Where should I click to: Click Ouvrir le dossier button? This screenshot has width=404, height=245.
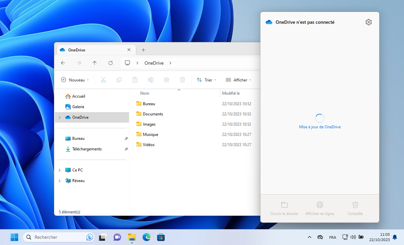click(284, 209)
